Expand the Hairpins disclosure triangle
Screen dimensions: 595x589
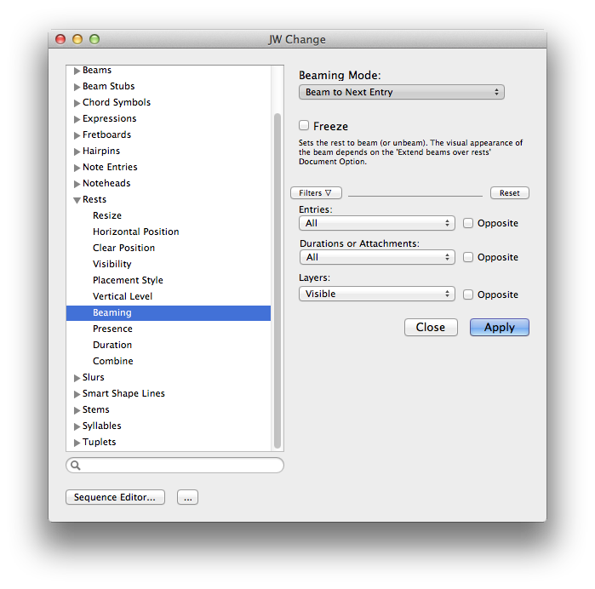coord(77,152)
